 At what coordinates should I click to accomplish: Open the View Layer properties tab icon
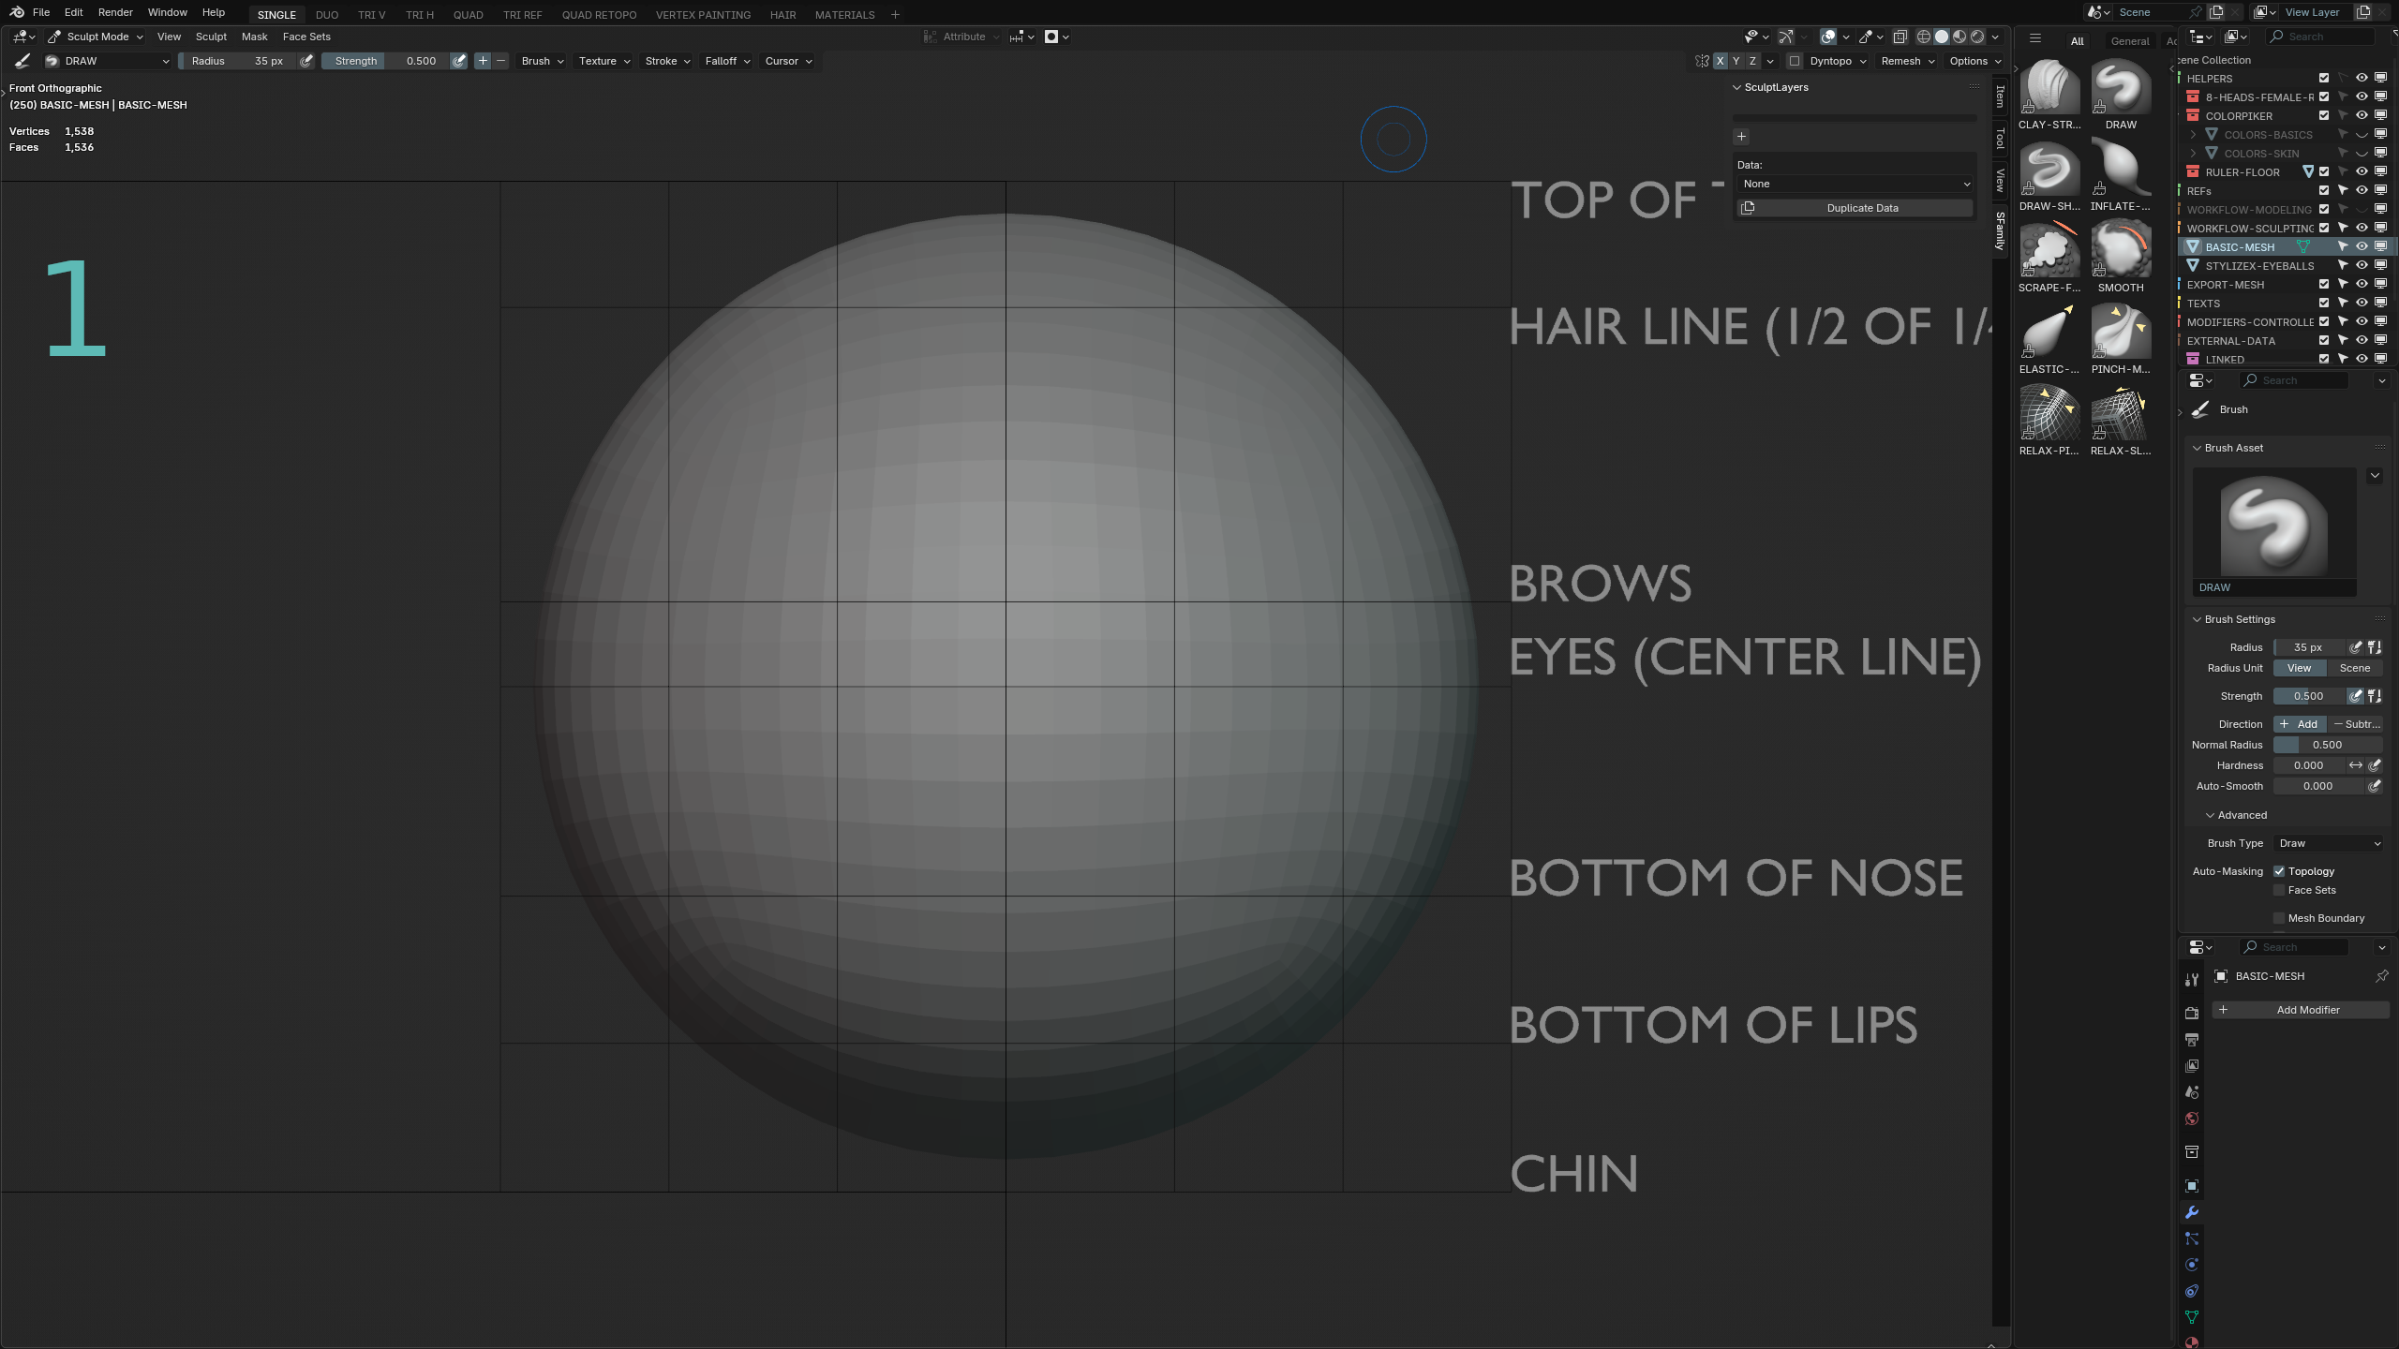pos(2192,1066)
